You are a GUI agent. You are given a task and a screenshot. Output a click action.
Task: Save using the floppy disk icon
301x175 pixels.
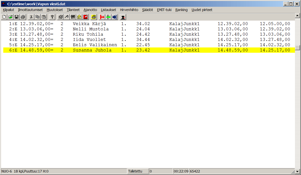17,17
